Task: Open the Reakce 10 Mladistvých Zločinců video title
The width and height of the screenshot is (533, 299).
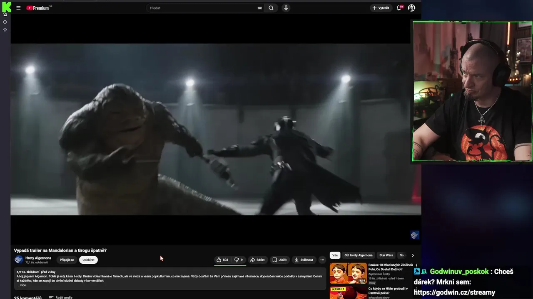Action: pyautogui.click(x=391, y=267)
